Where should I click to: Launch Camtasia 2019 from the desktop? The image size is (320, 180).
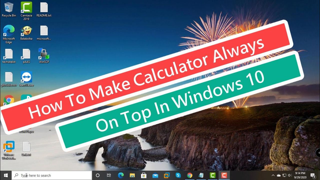[x=26, y=11]
